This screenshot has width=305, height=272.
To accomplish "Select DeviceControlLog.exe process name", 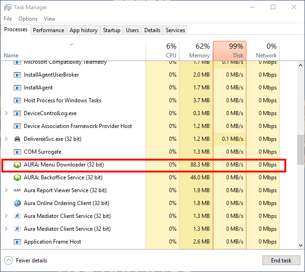I will [50, 113].
